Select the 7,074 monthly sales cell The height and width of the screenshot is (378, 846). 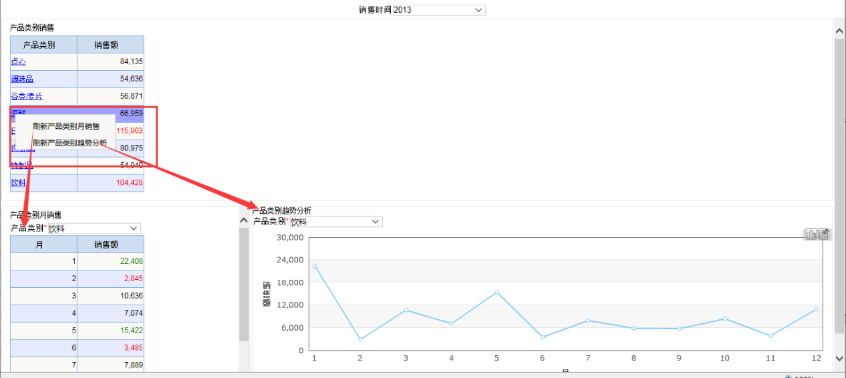coord(110,313)
